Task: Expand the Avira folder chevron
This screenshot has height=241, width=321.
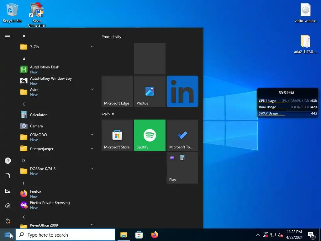Action: pos(92,89)
